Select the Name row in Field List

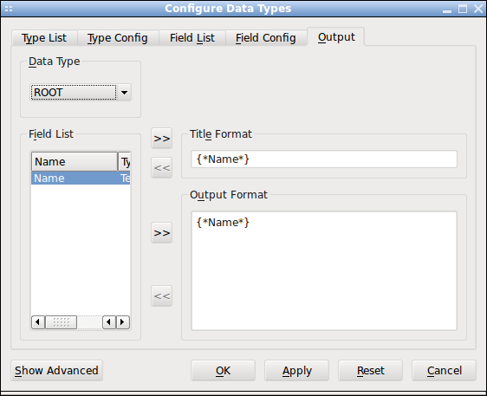pyautogui.click(x=81, y=178)
